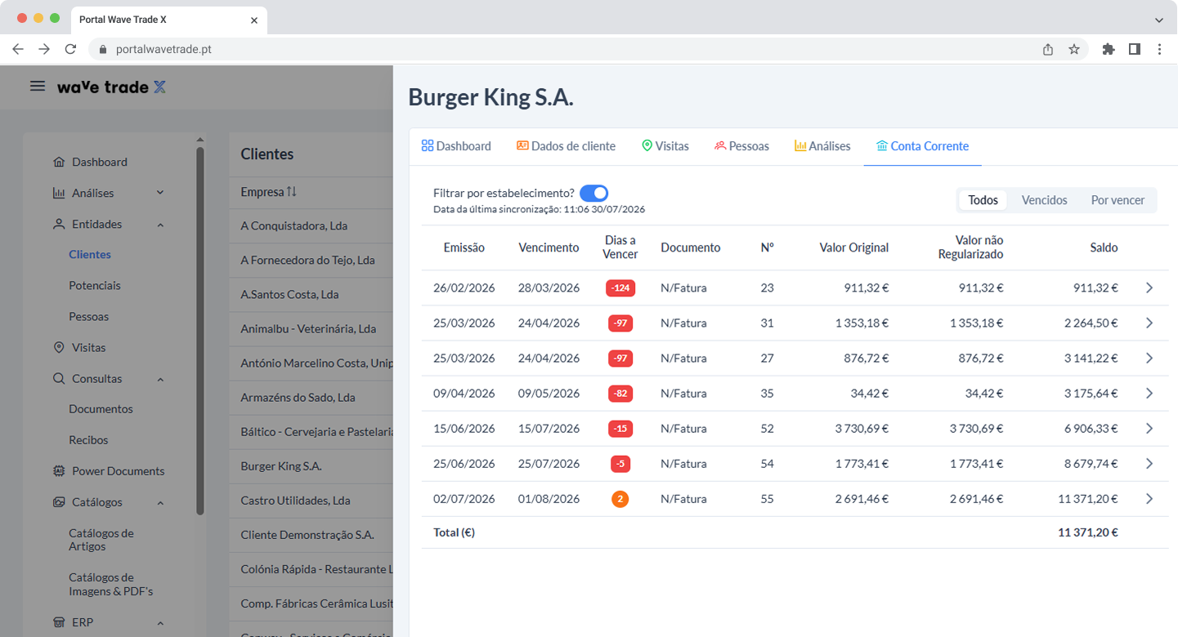Expand the Análises sidebar submenu chevron

pos(160,193)
